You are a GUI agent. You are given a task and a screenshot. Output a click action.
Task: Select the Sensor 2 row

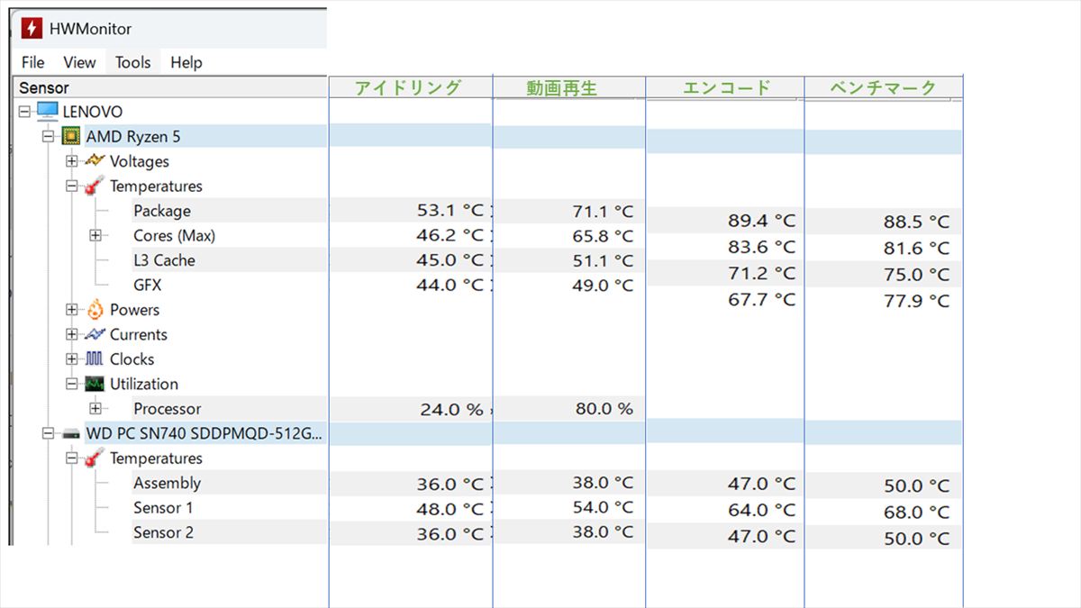(163, 532)
